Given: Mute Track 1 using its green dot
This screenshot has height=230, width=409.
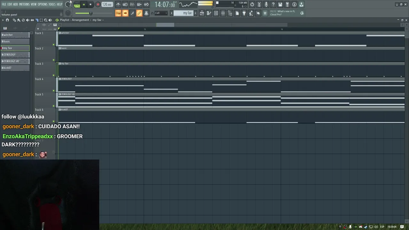Looking at the screenshot, I should tap(53, 45).
